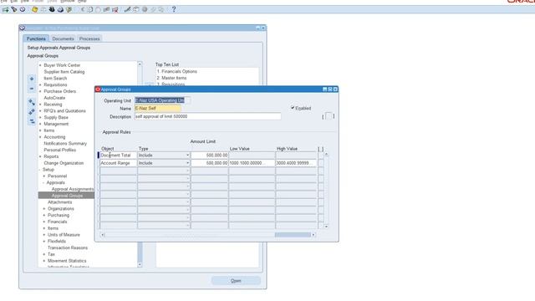Click the descriptive flexfield box beside Description
Screen dimensions: 535x301
pyautogui.click(x=329, y=116)
